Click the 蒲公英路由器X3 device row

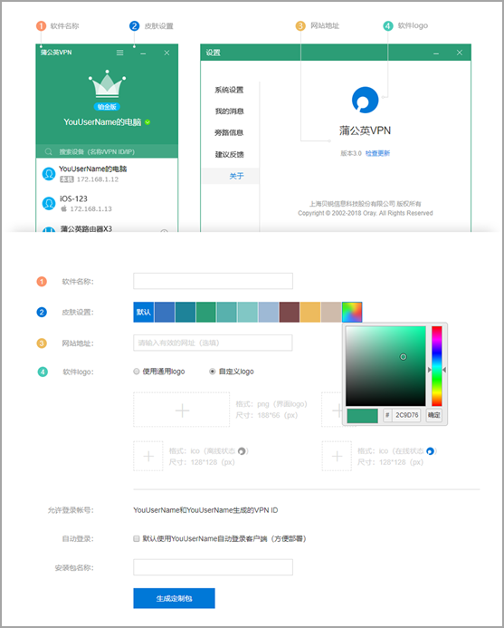[x=107, y=227]
